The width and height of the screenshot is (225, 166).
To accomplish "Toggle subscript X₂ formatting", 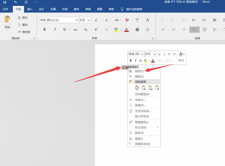I will (x=86, y=30).
